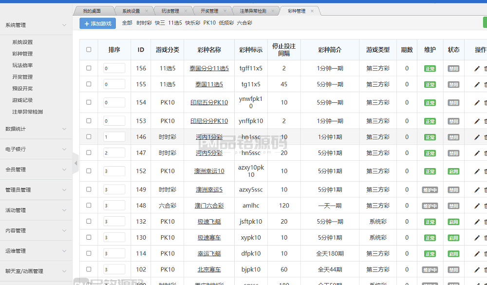Switch to the 玩法管理 tab
The width and height of the screenshot is (487, 285).
pos(170,11)
